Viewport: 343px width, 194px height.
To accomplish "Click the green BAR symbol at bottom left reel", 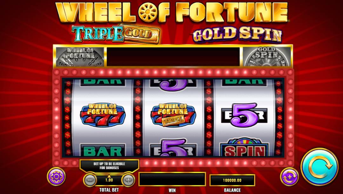I will coord(103,150).
